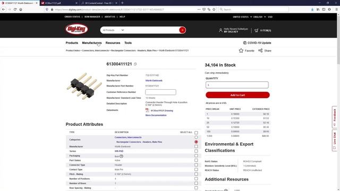340x191 pixels.
Task: Open the page actions three-dot menu in the address bar
Action: (199, 10)
